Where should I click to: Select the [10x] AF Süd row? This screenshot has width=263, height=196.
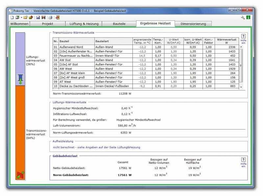click(x=146, y=64)
